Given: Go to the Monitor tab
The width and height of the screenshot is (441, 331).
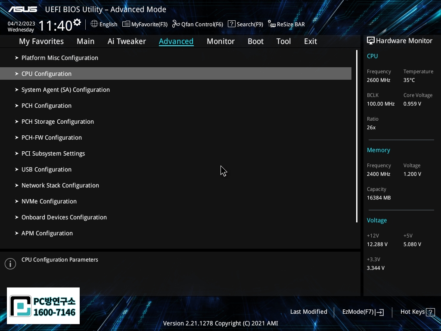Looking at the screenshot, I should [x=220, y=41].
